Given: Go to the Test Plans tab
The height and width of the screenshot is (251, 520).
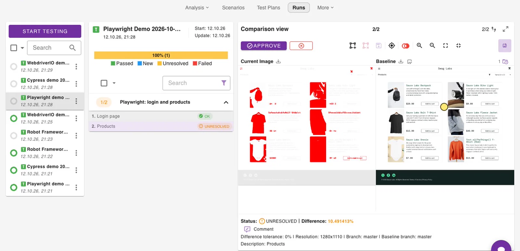Looking at the screenshot, I should [268, 7].
